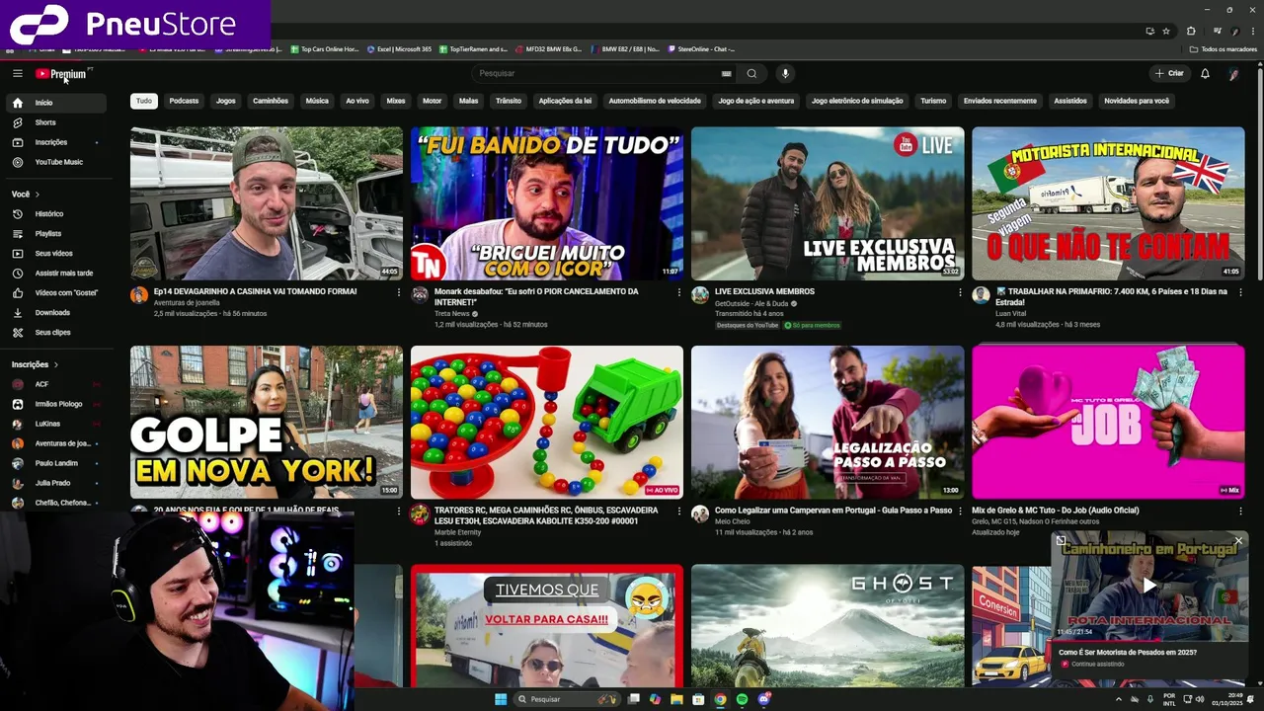Screen dimensions: 1264x711
Task: Open Golpe em Nova York thumbnail
Action: pos(267,422)
